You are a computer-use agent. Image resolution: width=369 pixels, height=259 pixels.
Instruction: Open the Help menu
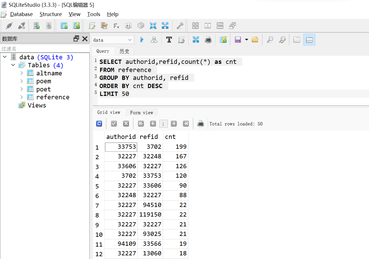[113, 14]
